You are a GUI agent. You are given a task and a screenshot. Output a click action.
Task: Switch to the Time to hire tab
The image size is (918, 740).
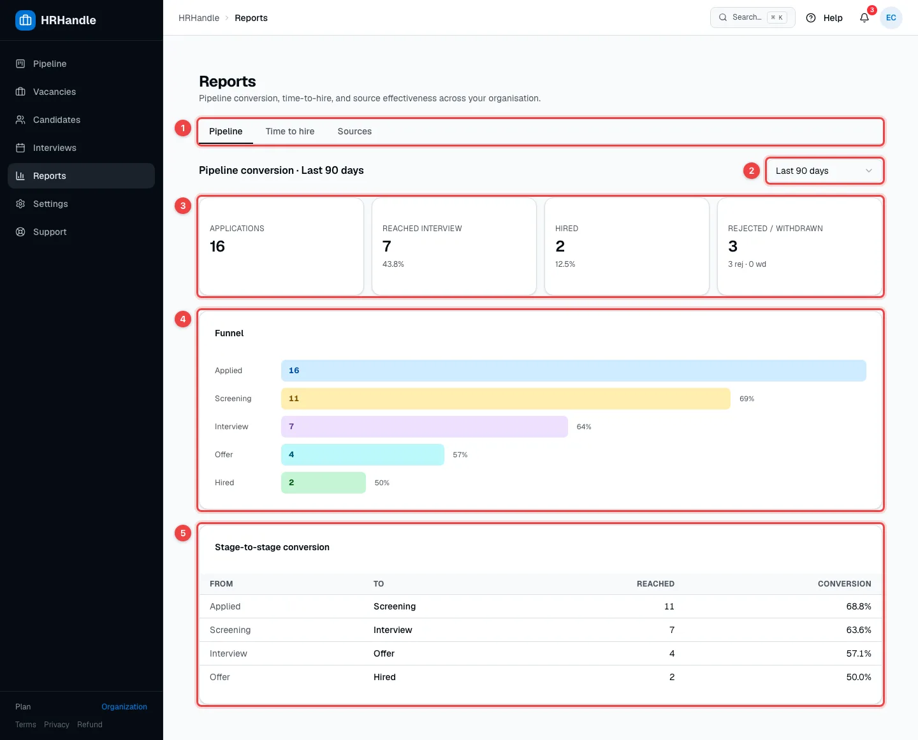[x=290, y=131]
